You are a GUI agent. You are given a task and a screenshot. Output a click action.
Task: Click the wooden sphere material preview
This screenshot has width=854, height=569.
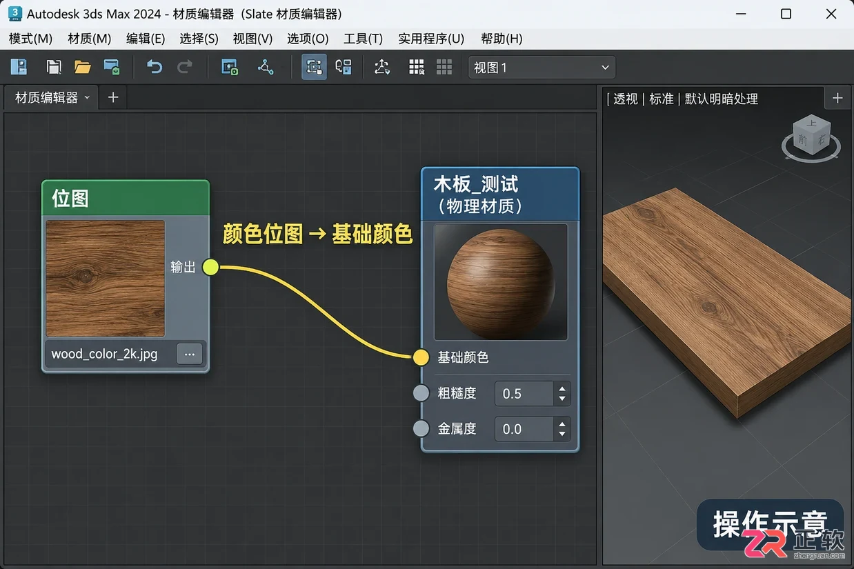coord(501,281)
